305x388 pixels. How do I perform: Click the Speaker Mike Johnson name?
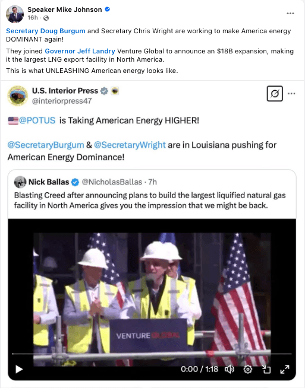64,9
